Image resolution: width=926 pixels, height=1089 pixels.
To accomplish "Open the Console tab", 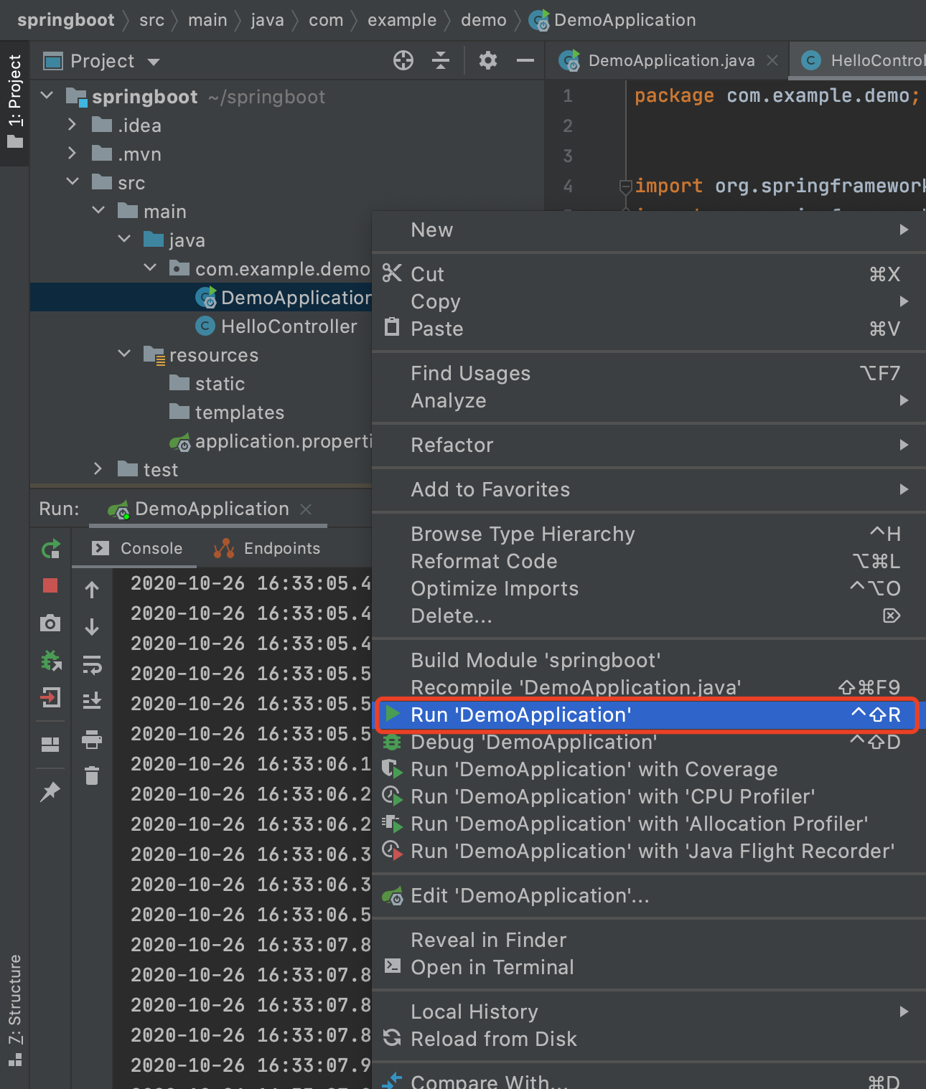I will (138, 549).
